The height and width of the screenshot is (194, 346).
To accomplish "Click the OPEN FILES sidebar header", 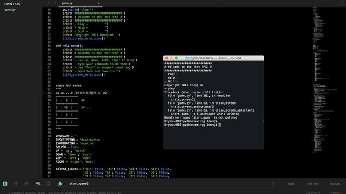I will coord(12,4).
